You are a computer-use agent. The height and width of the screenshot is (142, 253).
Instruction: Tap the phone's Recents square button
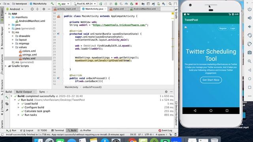coord(227,110)
